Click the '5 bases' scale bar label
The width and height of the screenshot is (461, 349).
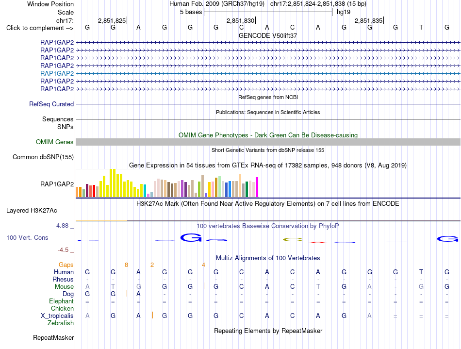click(x=191, y=12)
